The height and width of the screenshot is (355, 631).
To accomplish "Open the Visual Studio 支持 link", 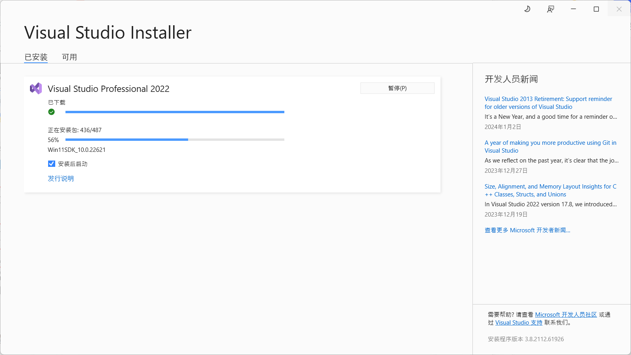I will [x=519, y=323].
